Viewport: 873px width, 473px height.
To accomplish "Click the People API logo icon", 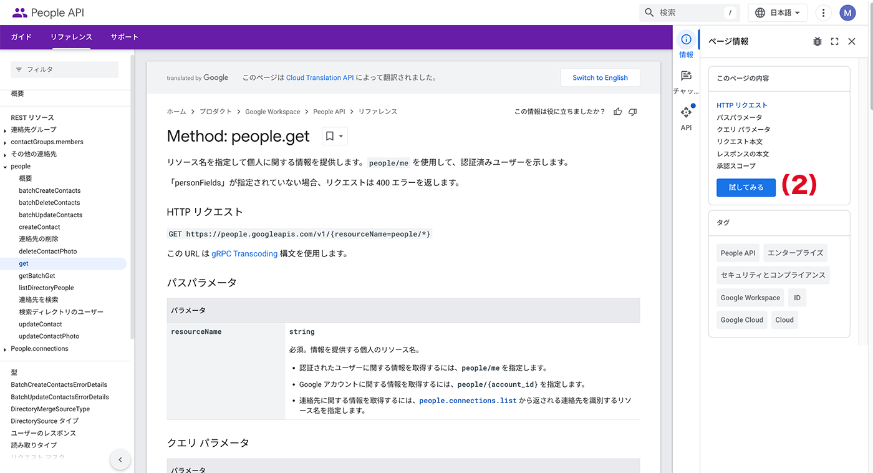I will tap(19, 12).
